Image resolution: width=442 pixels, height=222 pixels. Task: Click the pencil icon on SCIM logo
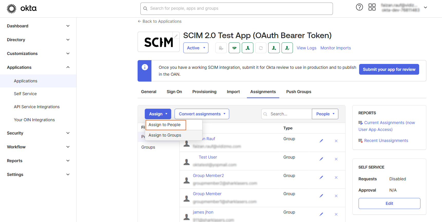click(176, 36)
